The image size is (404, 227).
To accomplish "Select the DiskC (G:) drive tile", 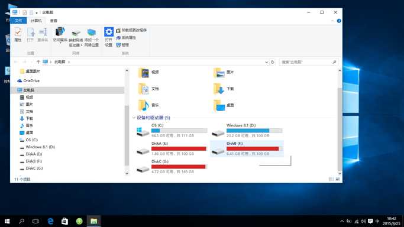I will (172, 167).
